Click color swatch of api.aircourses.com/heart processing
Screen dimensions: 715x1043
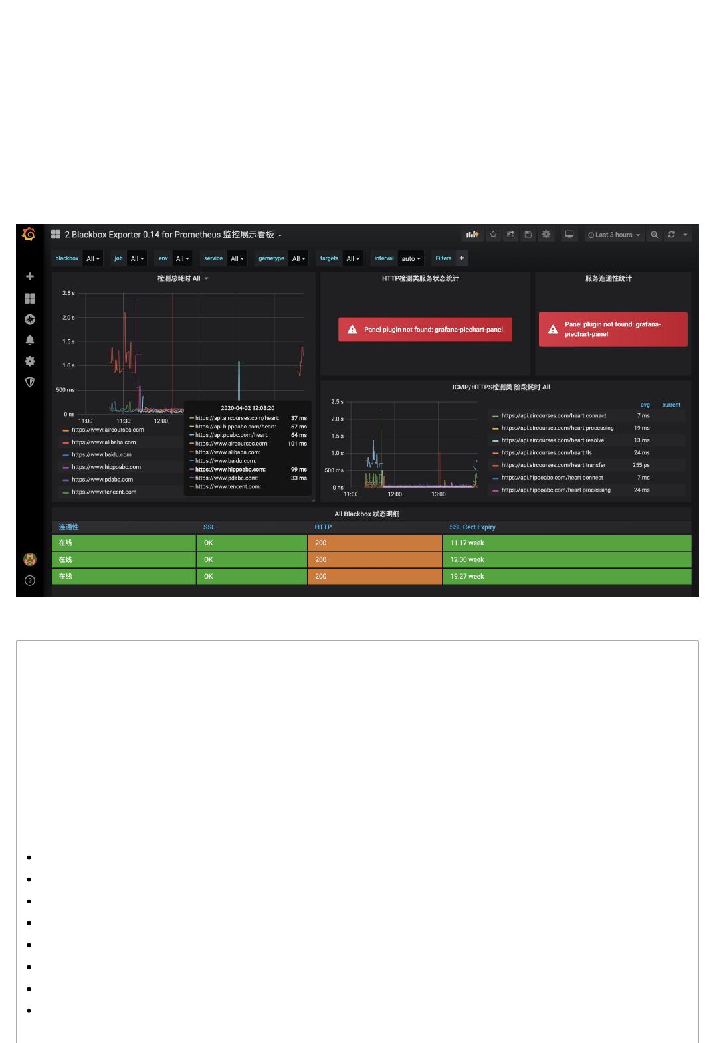pyautogui.click(x=495, y=428)
